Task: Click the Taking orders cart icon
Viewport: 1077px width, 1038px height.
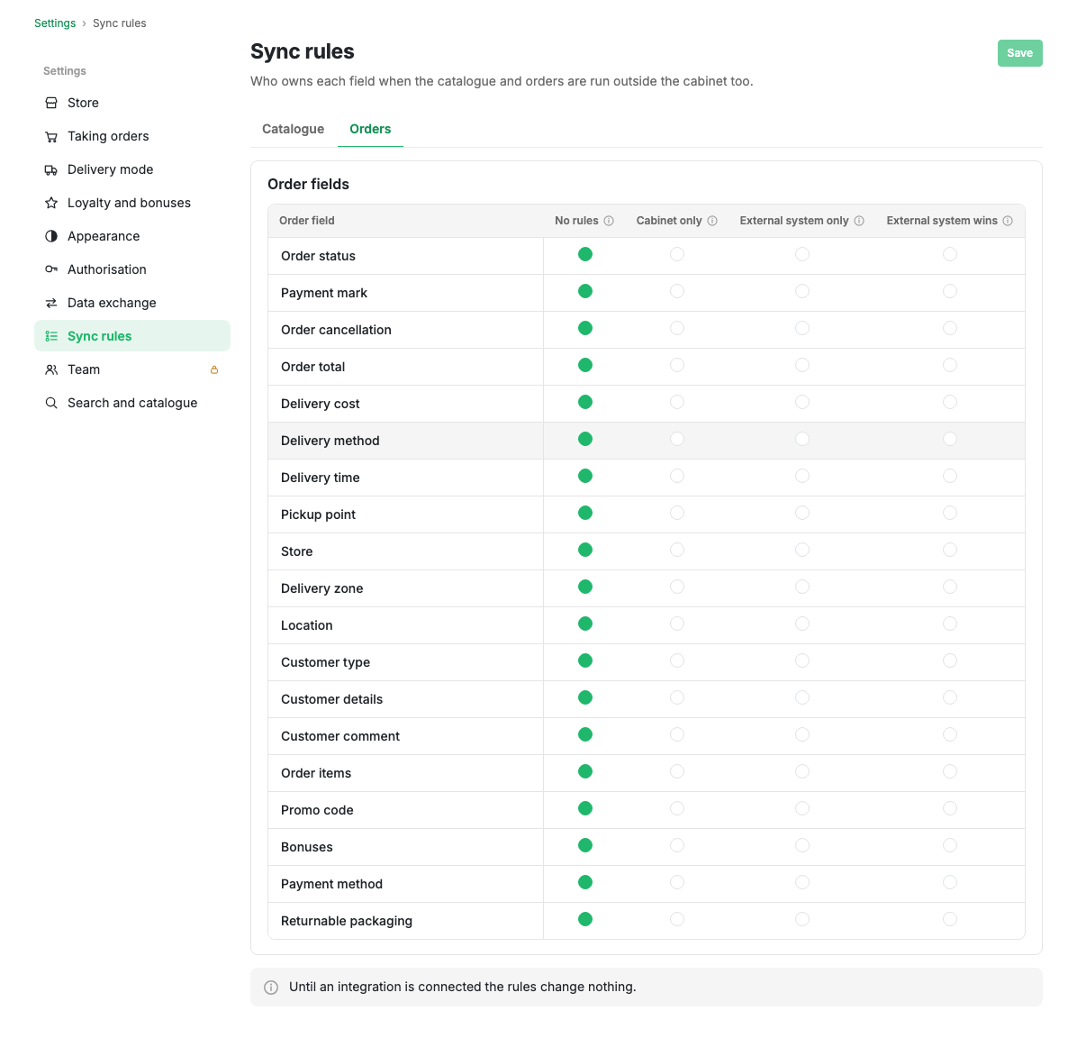Action: click(x=50, y=137)
